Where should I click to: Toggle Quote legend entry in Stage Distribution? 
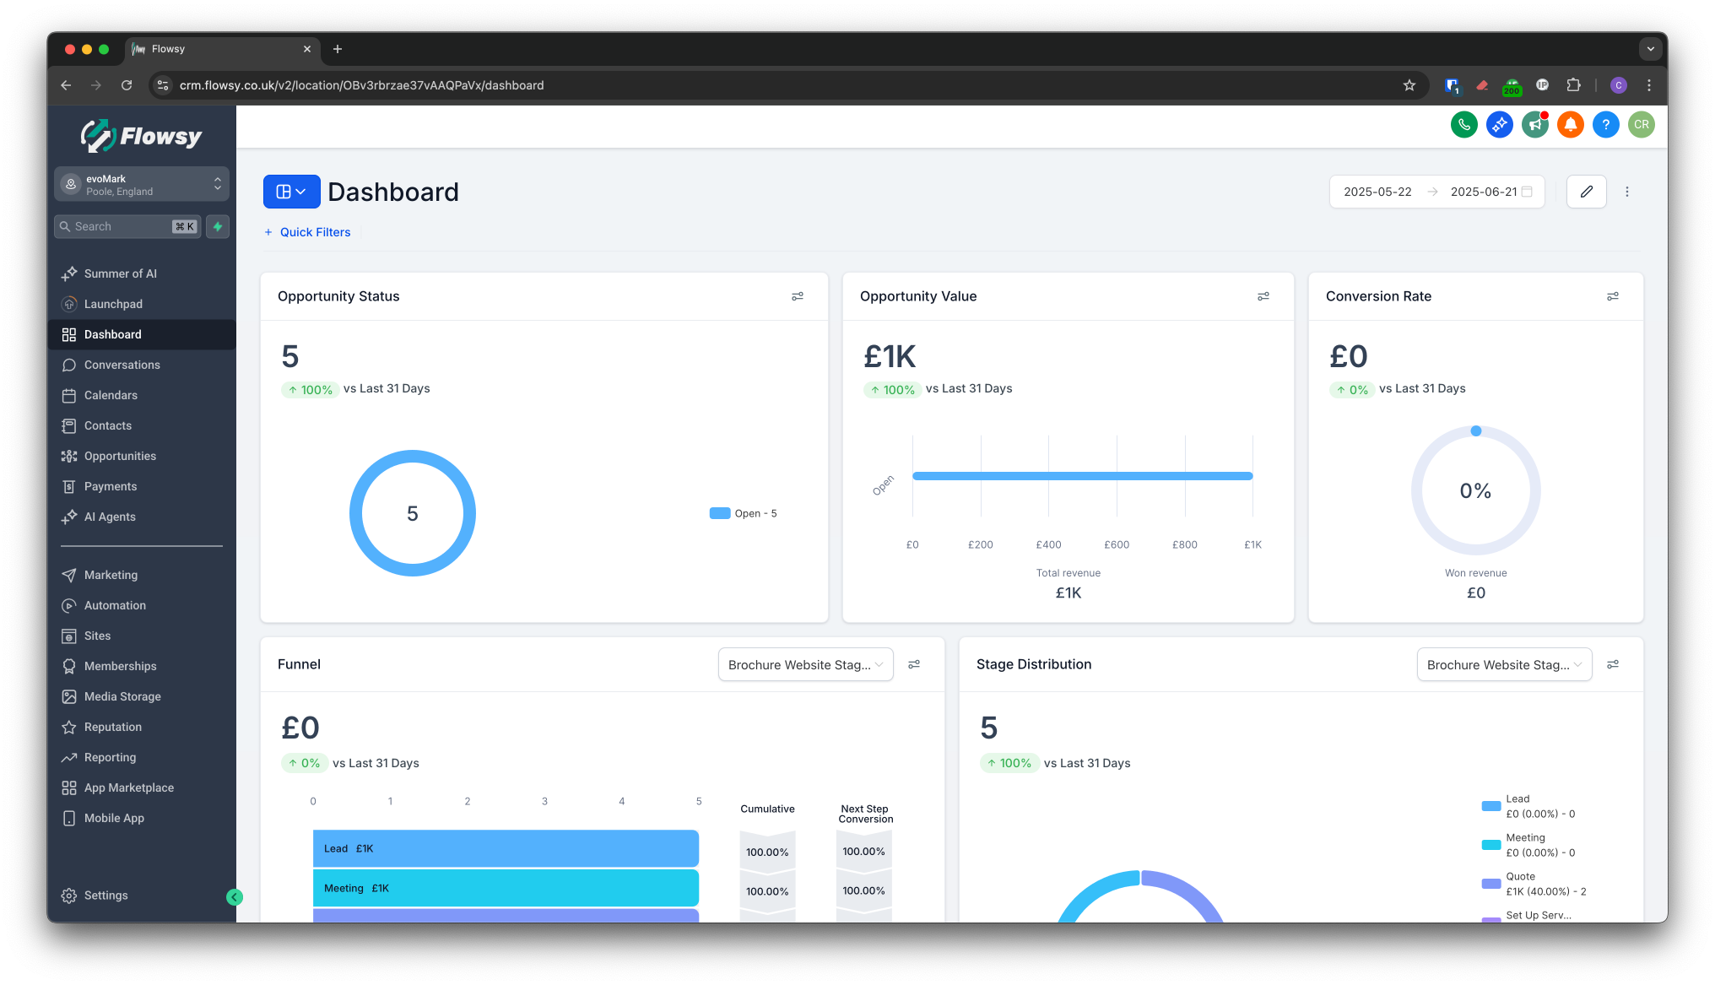[x=1534, y=884]
